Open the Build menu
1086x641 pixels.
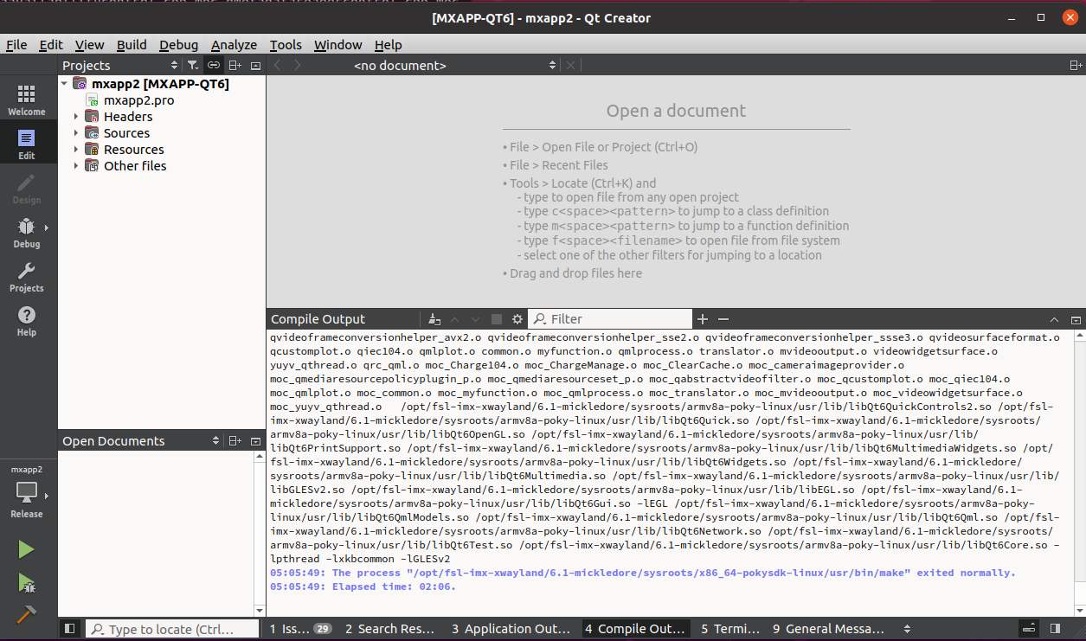pos(132,45)
